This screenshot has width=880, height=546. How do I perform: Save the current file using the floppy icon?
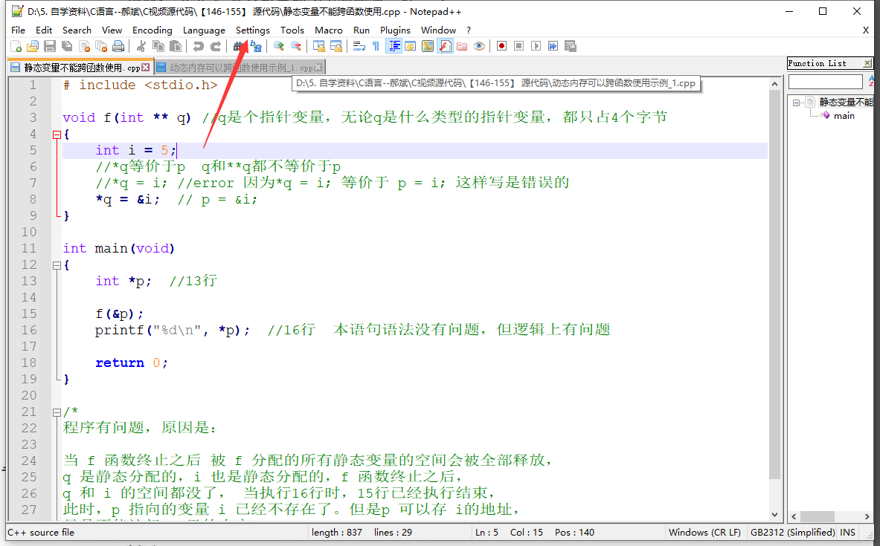point(50,46)
